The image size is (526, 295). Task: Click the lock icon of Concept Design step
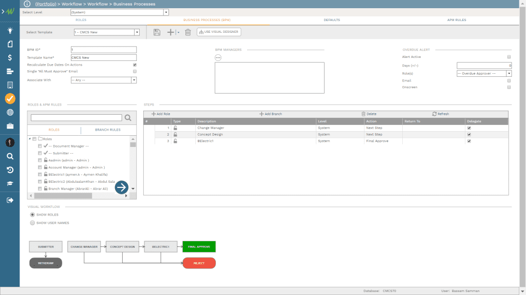tap(175, 135)
